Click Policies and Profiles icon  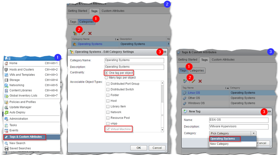[6, 102]
